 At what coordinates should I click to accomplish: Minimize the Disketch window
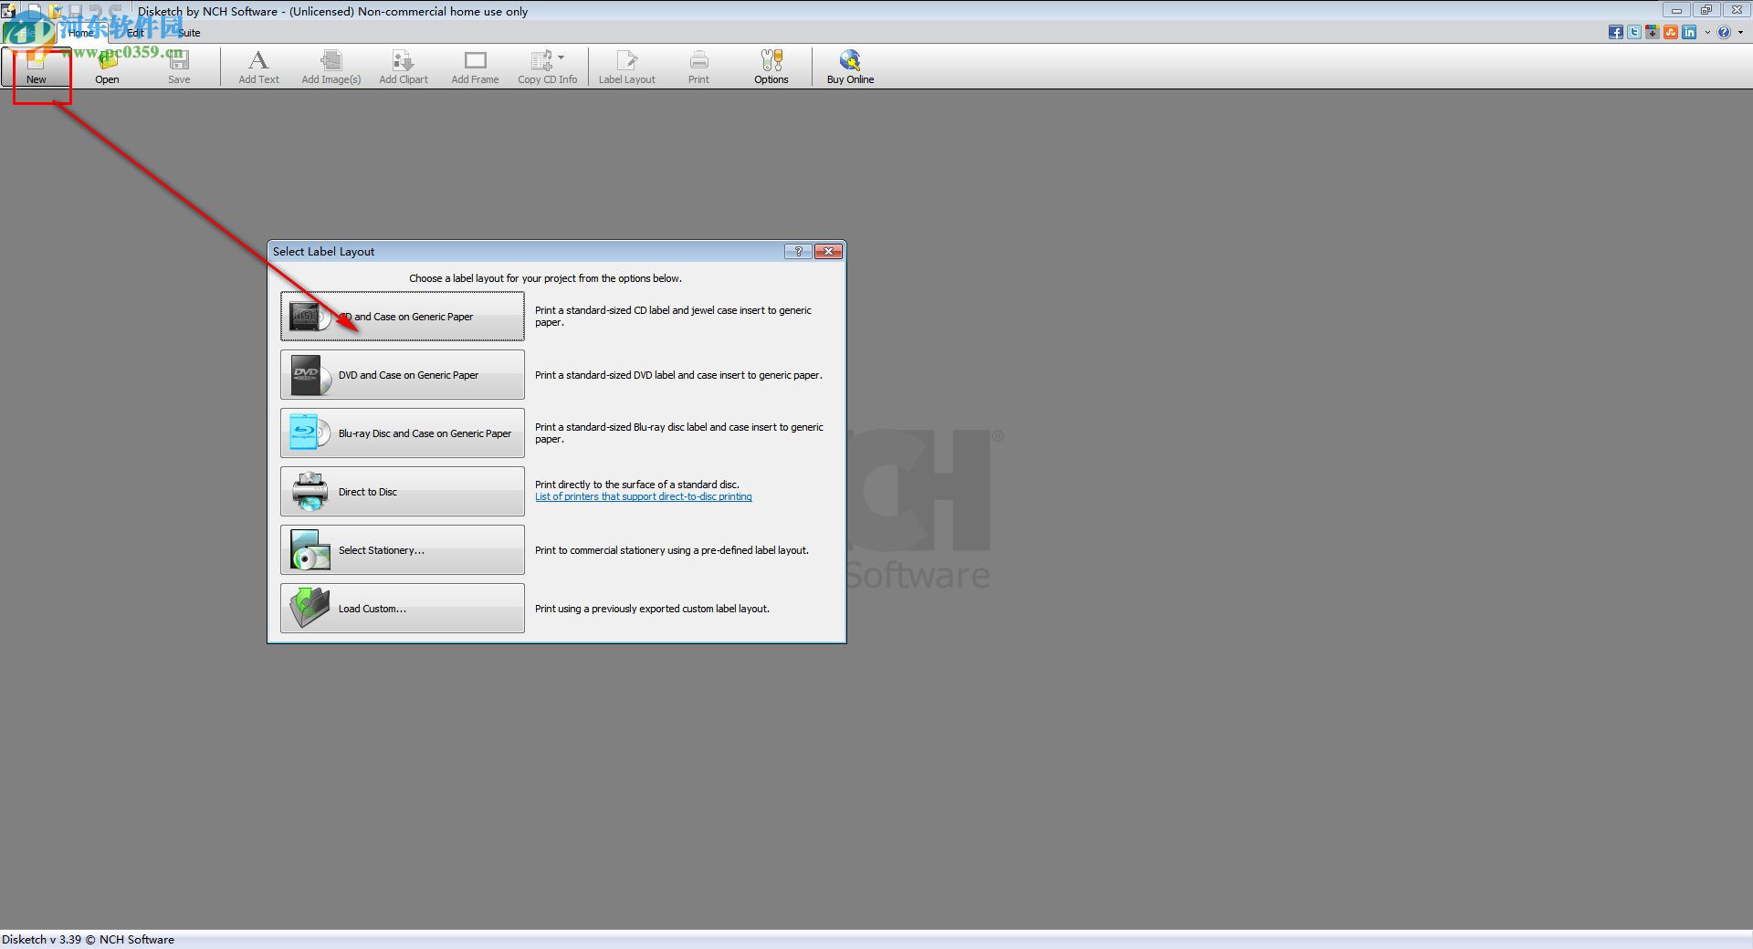(x=1676, y=10)
